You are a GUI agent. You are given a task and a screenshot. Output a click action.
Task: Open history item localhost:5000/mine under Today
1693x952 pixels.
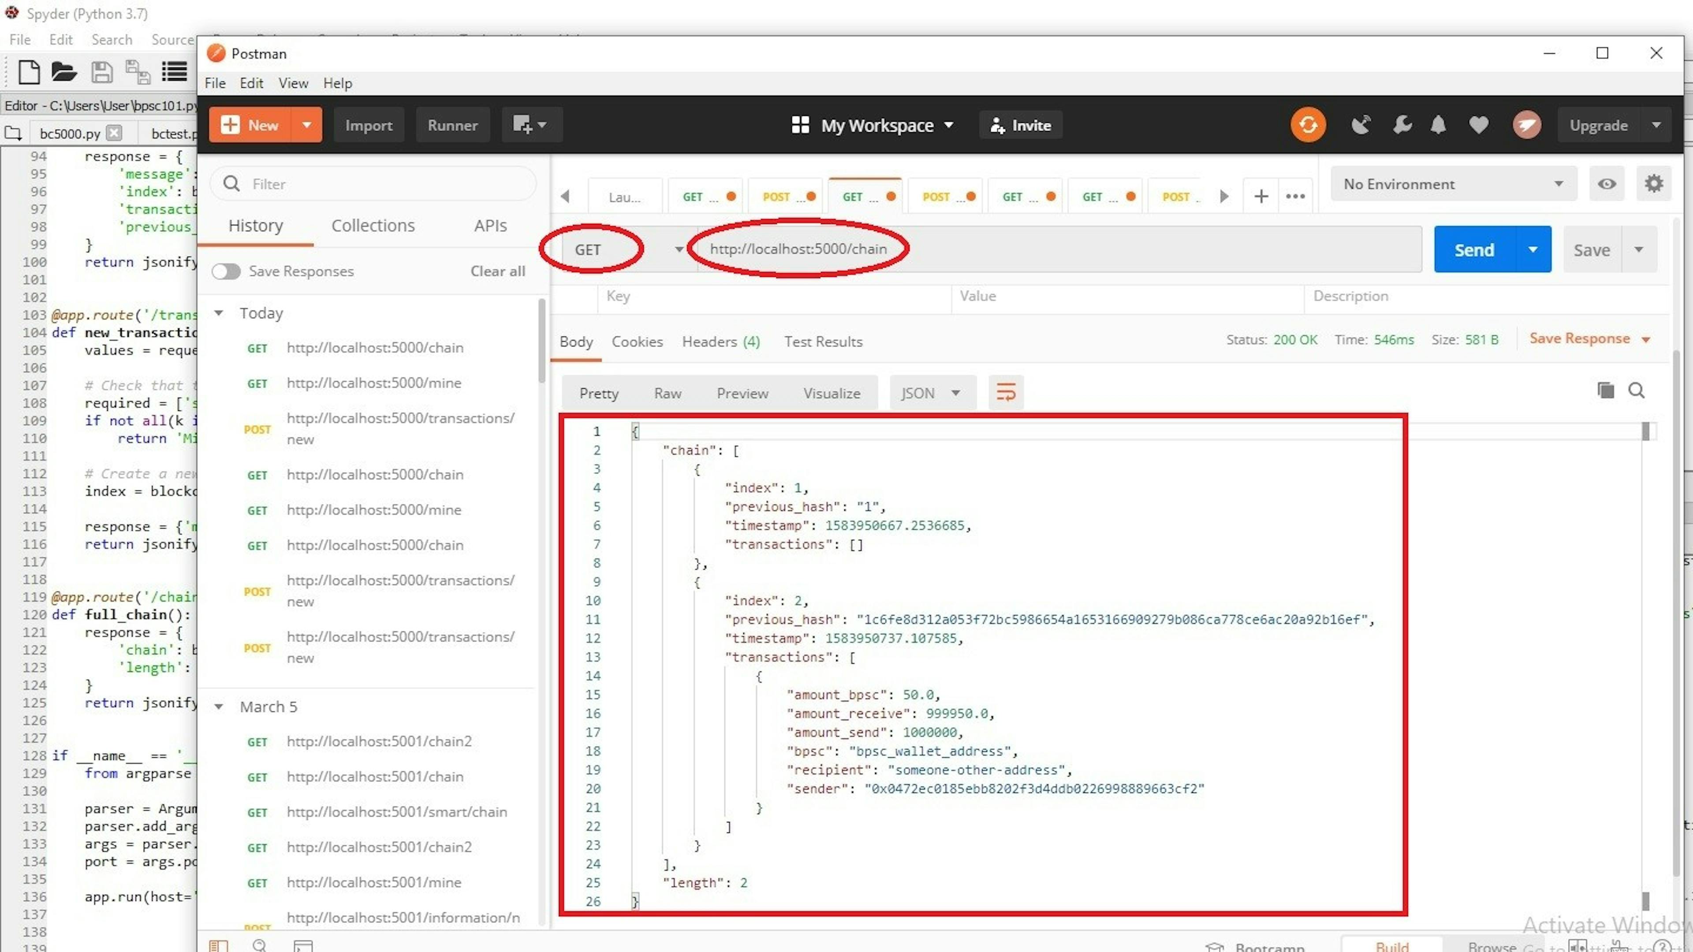[x=373, y=383]
